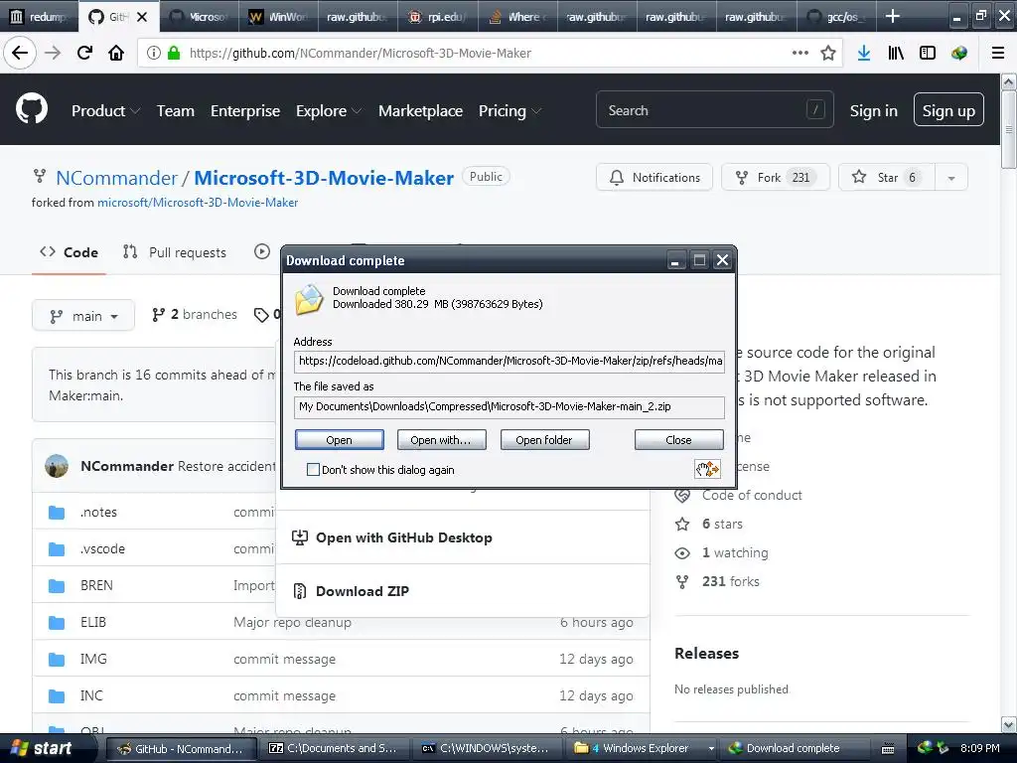Expand the Pricing dropdown in GitHub header
This screenshot has height=763, width=1017.
point(509,111)
